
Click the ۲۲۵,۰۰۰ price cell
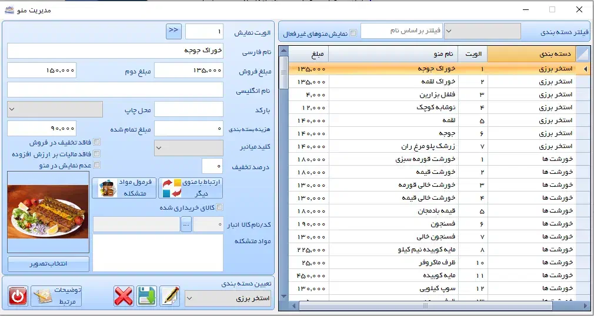pos(309,250)
